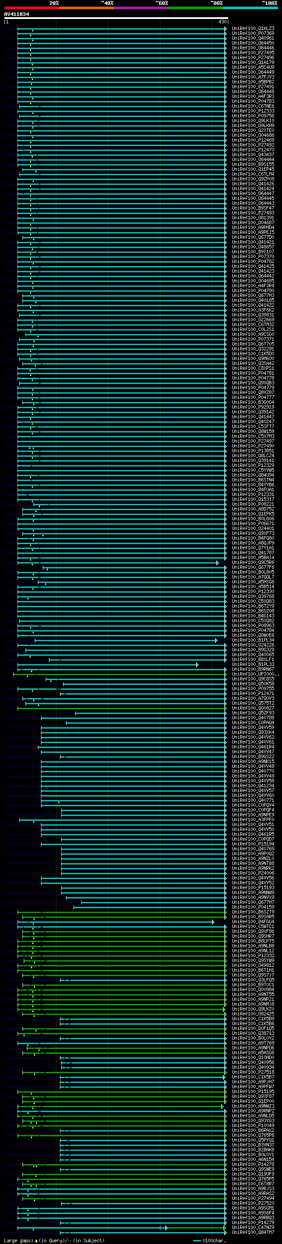Screen dimensions: 282x1244
Task: Select the UniRef100_Q00984 label
Action: (x=253, y=989)
